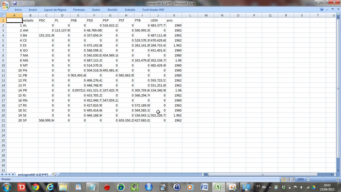Click the Excel taskbar button
This screenshot has height=192, width=341.
219,187
